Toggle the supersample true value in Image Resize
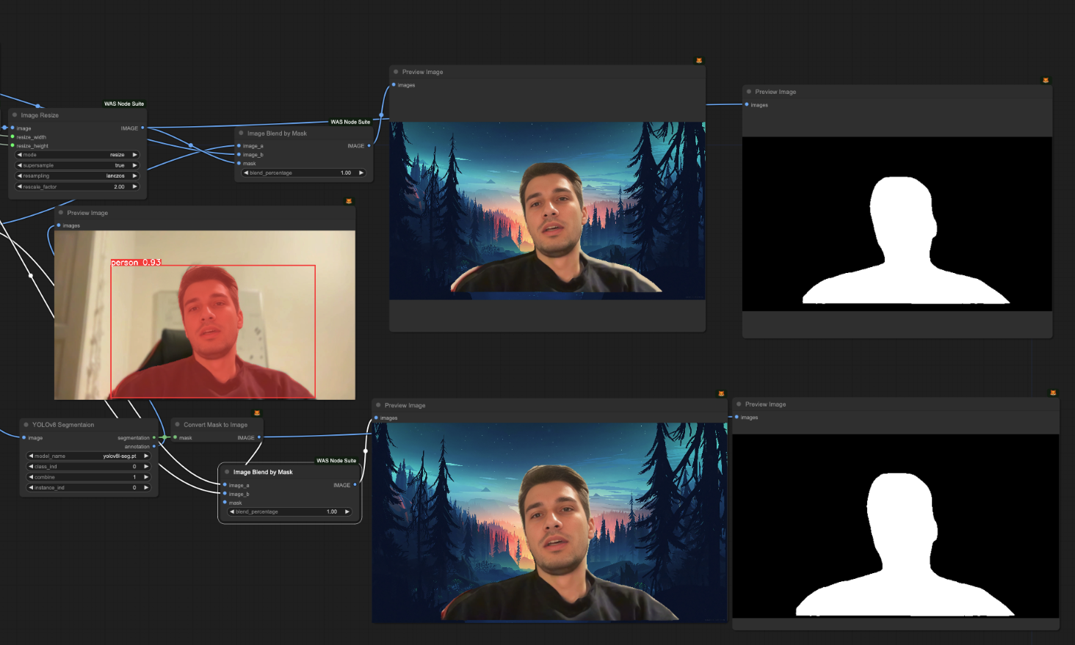Screen dimensions: 1075x645 pyautogui.click(x=77, y=165)
